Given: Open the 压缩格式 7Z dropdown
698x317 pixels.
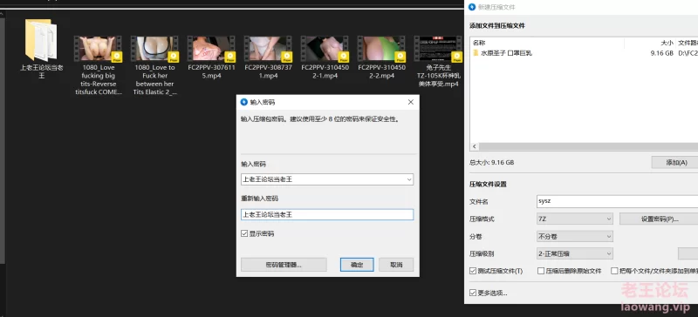Looking at the screenshot, I should pos(575,219).
